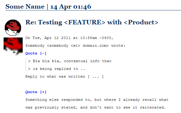Click the pixelated red hat image
The image size is (181, 113).
point(13,46)
